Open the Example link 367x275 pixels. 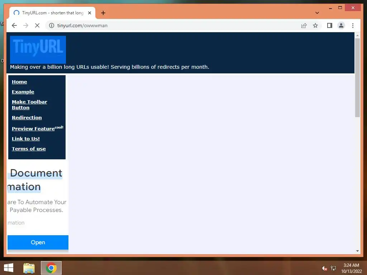[23, 92]
